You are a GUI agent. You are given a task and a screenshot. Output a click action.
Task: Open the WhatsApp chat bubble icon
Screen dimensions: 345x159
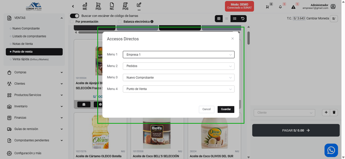(331, 150)
